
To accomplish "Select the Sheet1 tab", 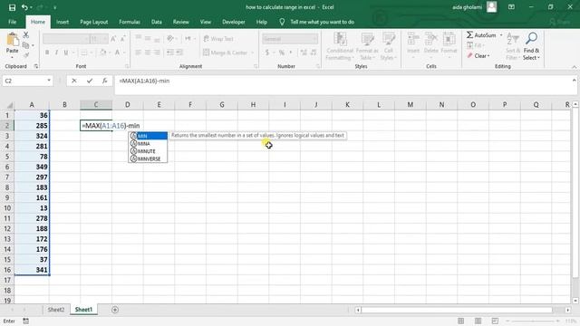I will coord(83,310).
